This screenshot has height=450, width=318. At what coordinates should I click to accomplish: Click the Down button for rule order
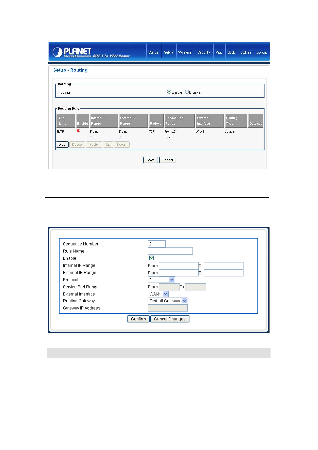122,145
